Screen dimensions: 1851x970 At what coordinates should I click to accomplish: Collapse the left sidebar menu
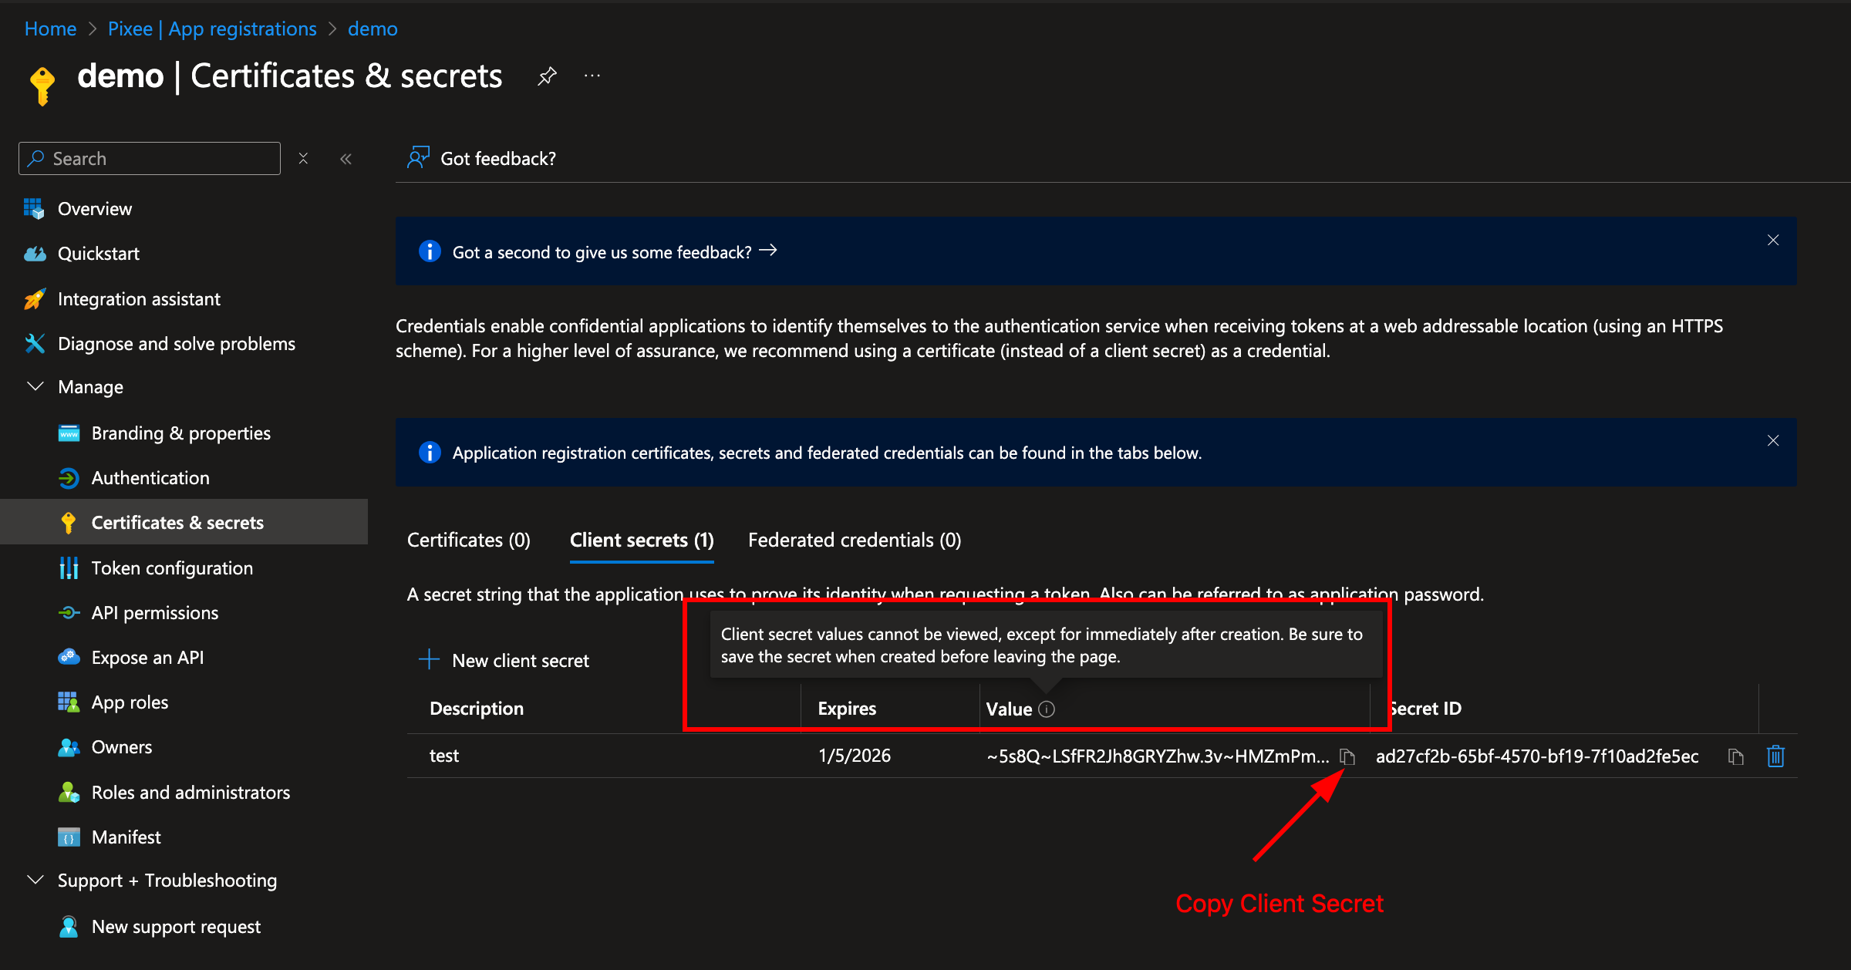point(346,158)
